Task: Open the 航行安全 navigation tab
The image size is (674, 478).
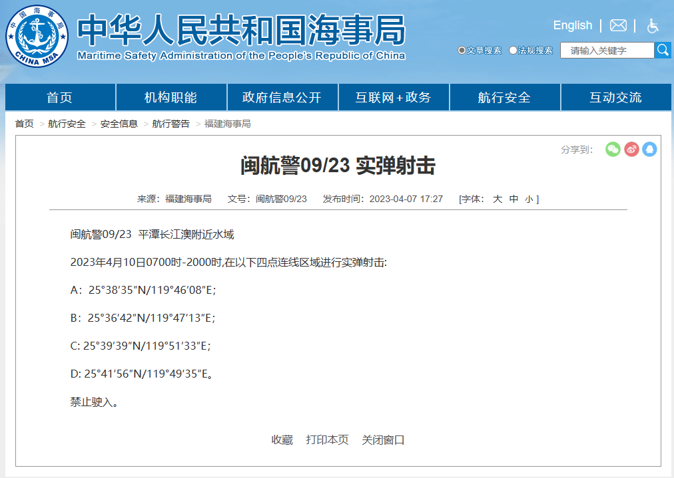Action: [x=505, y=98]
